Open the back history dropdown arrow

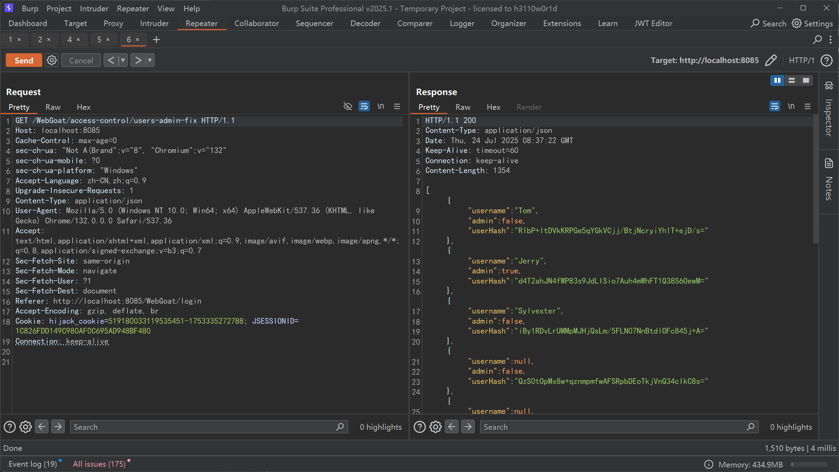[x=123, y=60]
